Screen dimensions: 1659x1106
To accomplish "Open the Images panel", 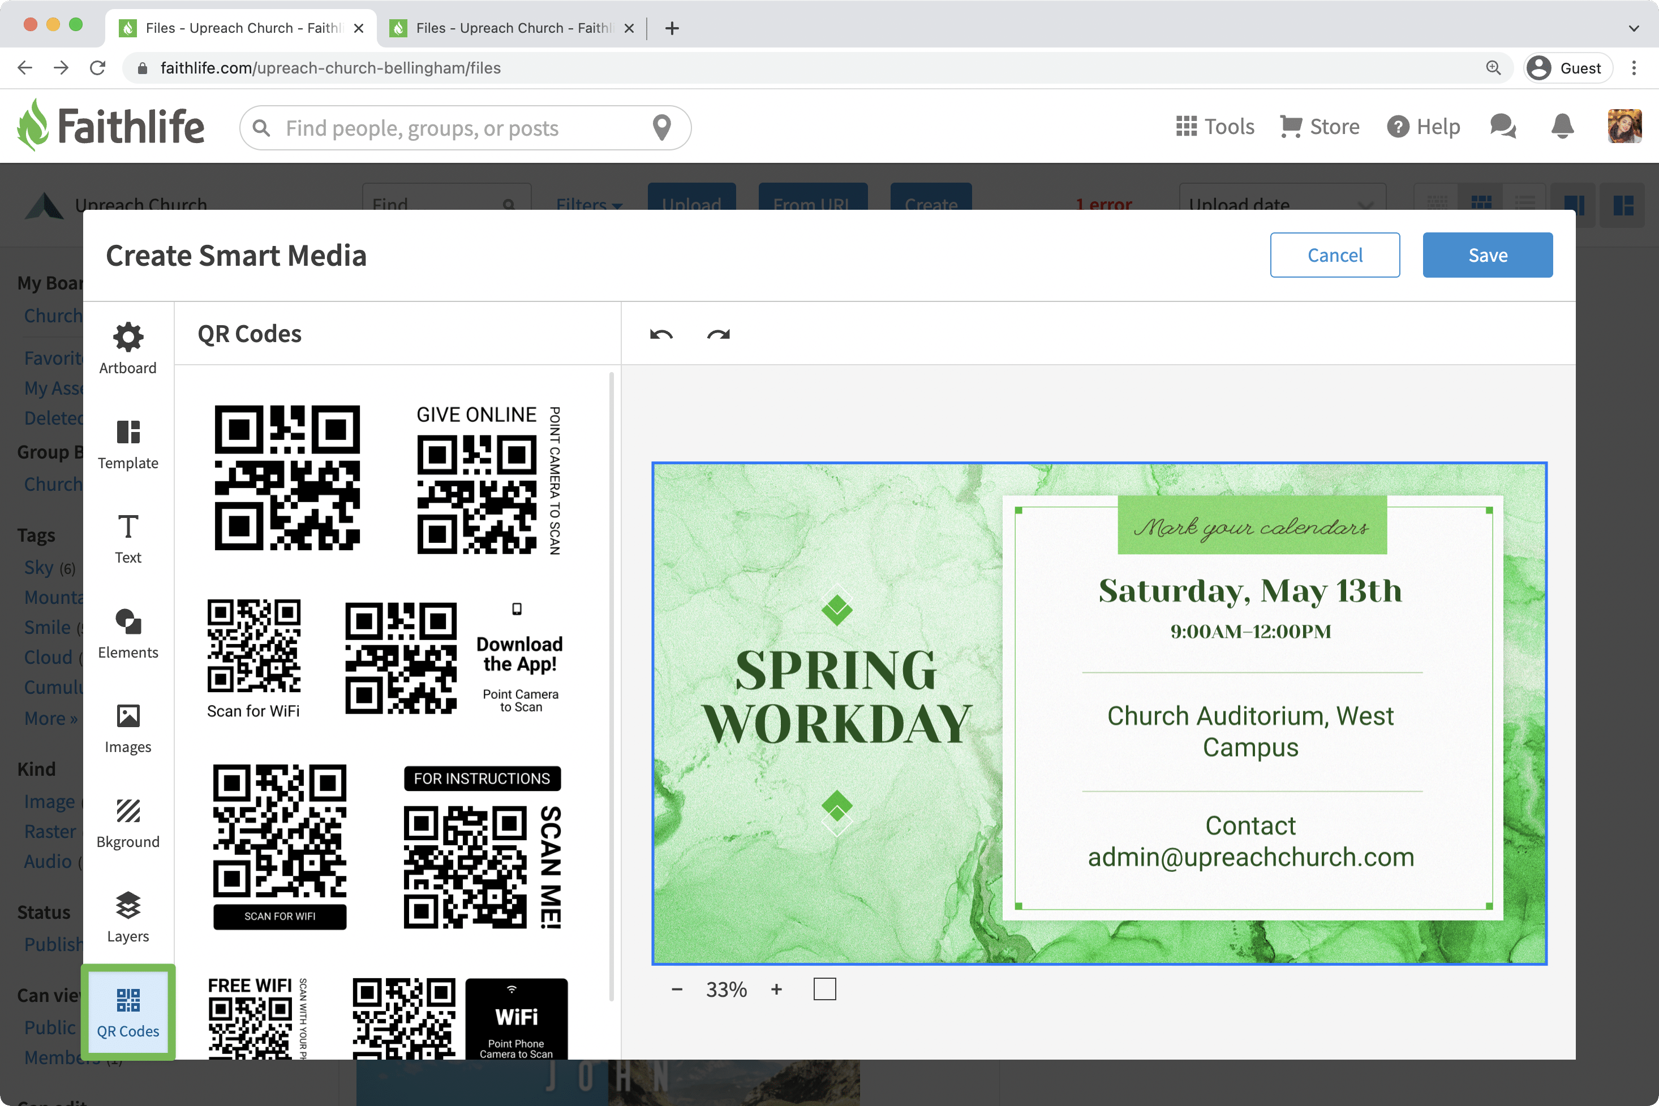I will (x=128, y=728).
